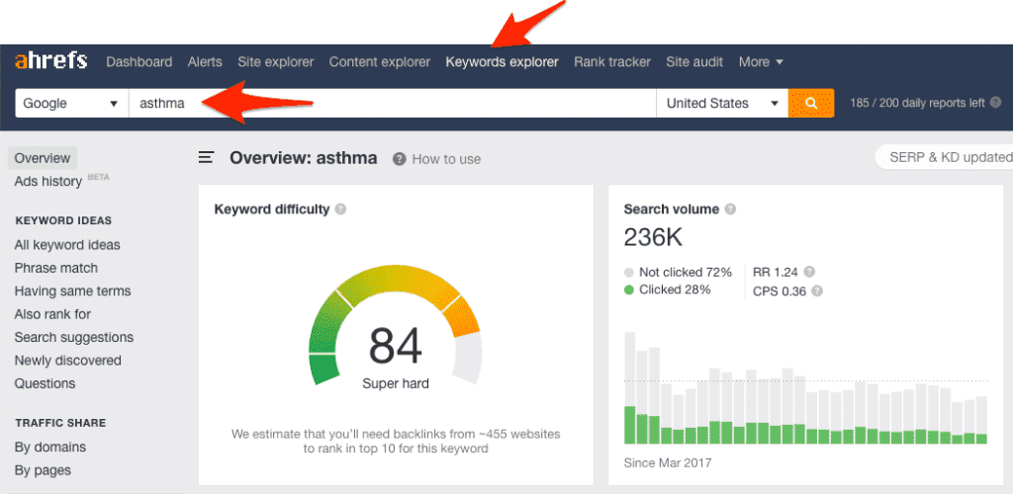Click the CPS 0.36 help icon
Image resolution: width=1013 pixels, height=495 pixels.
click(816, 291)
